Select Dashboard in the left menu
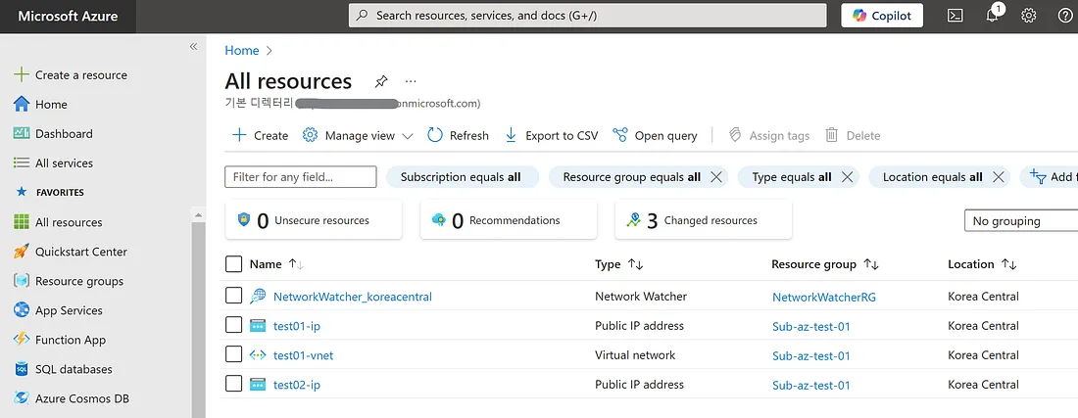Screen dimensions: 1078x418 click(x=64, y=134)
